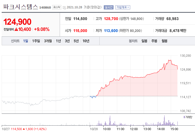
Task: Select the 1일 line chart tab
Action: coord(26,41)
